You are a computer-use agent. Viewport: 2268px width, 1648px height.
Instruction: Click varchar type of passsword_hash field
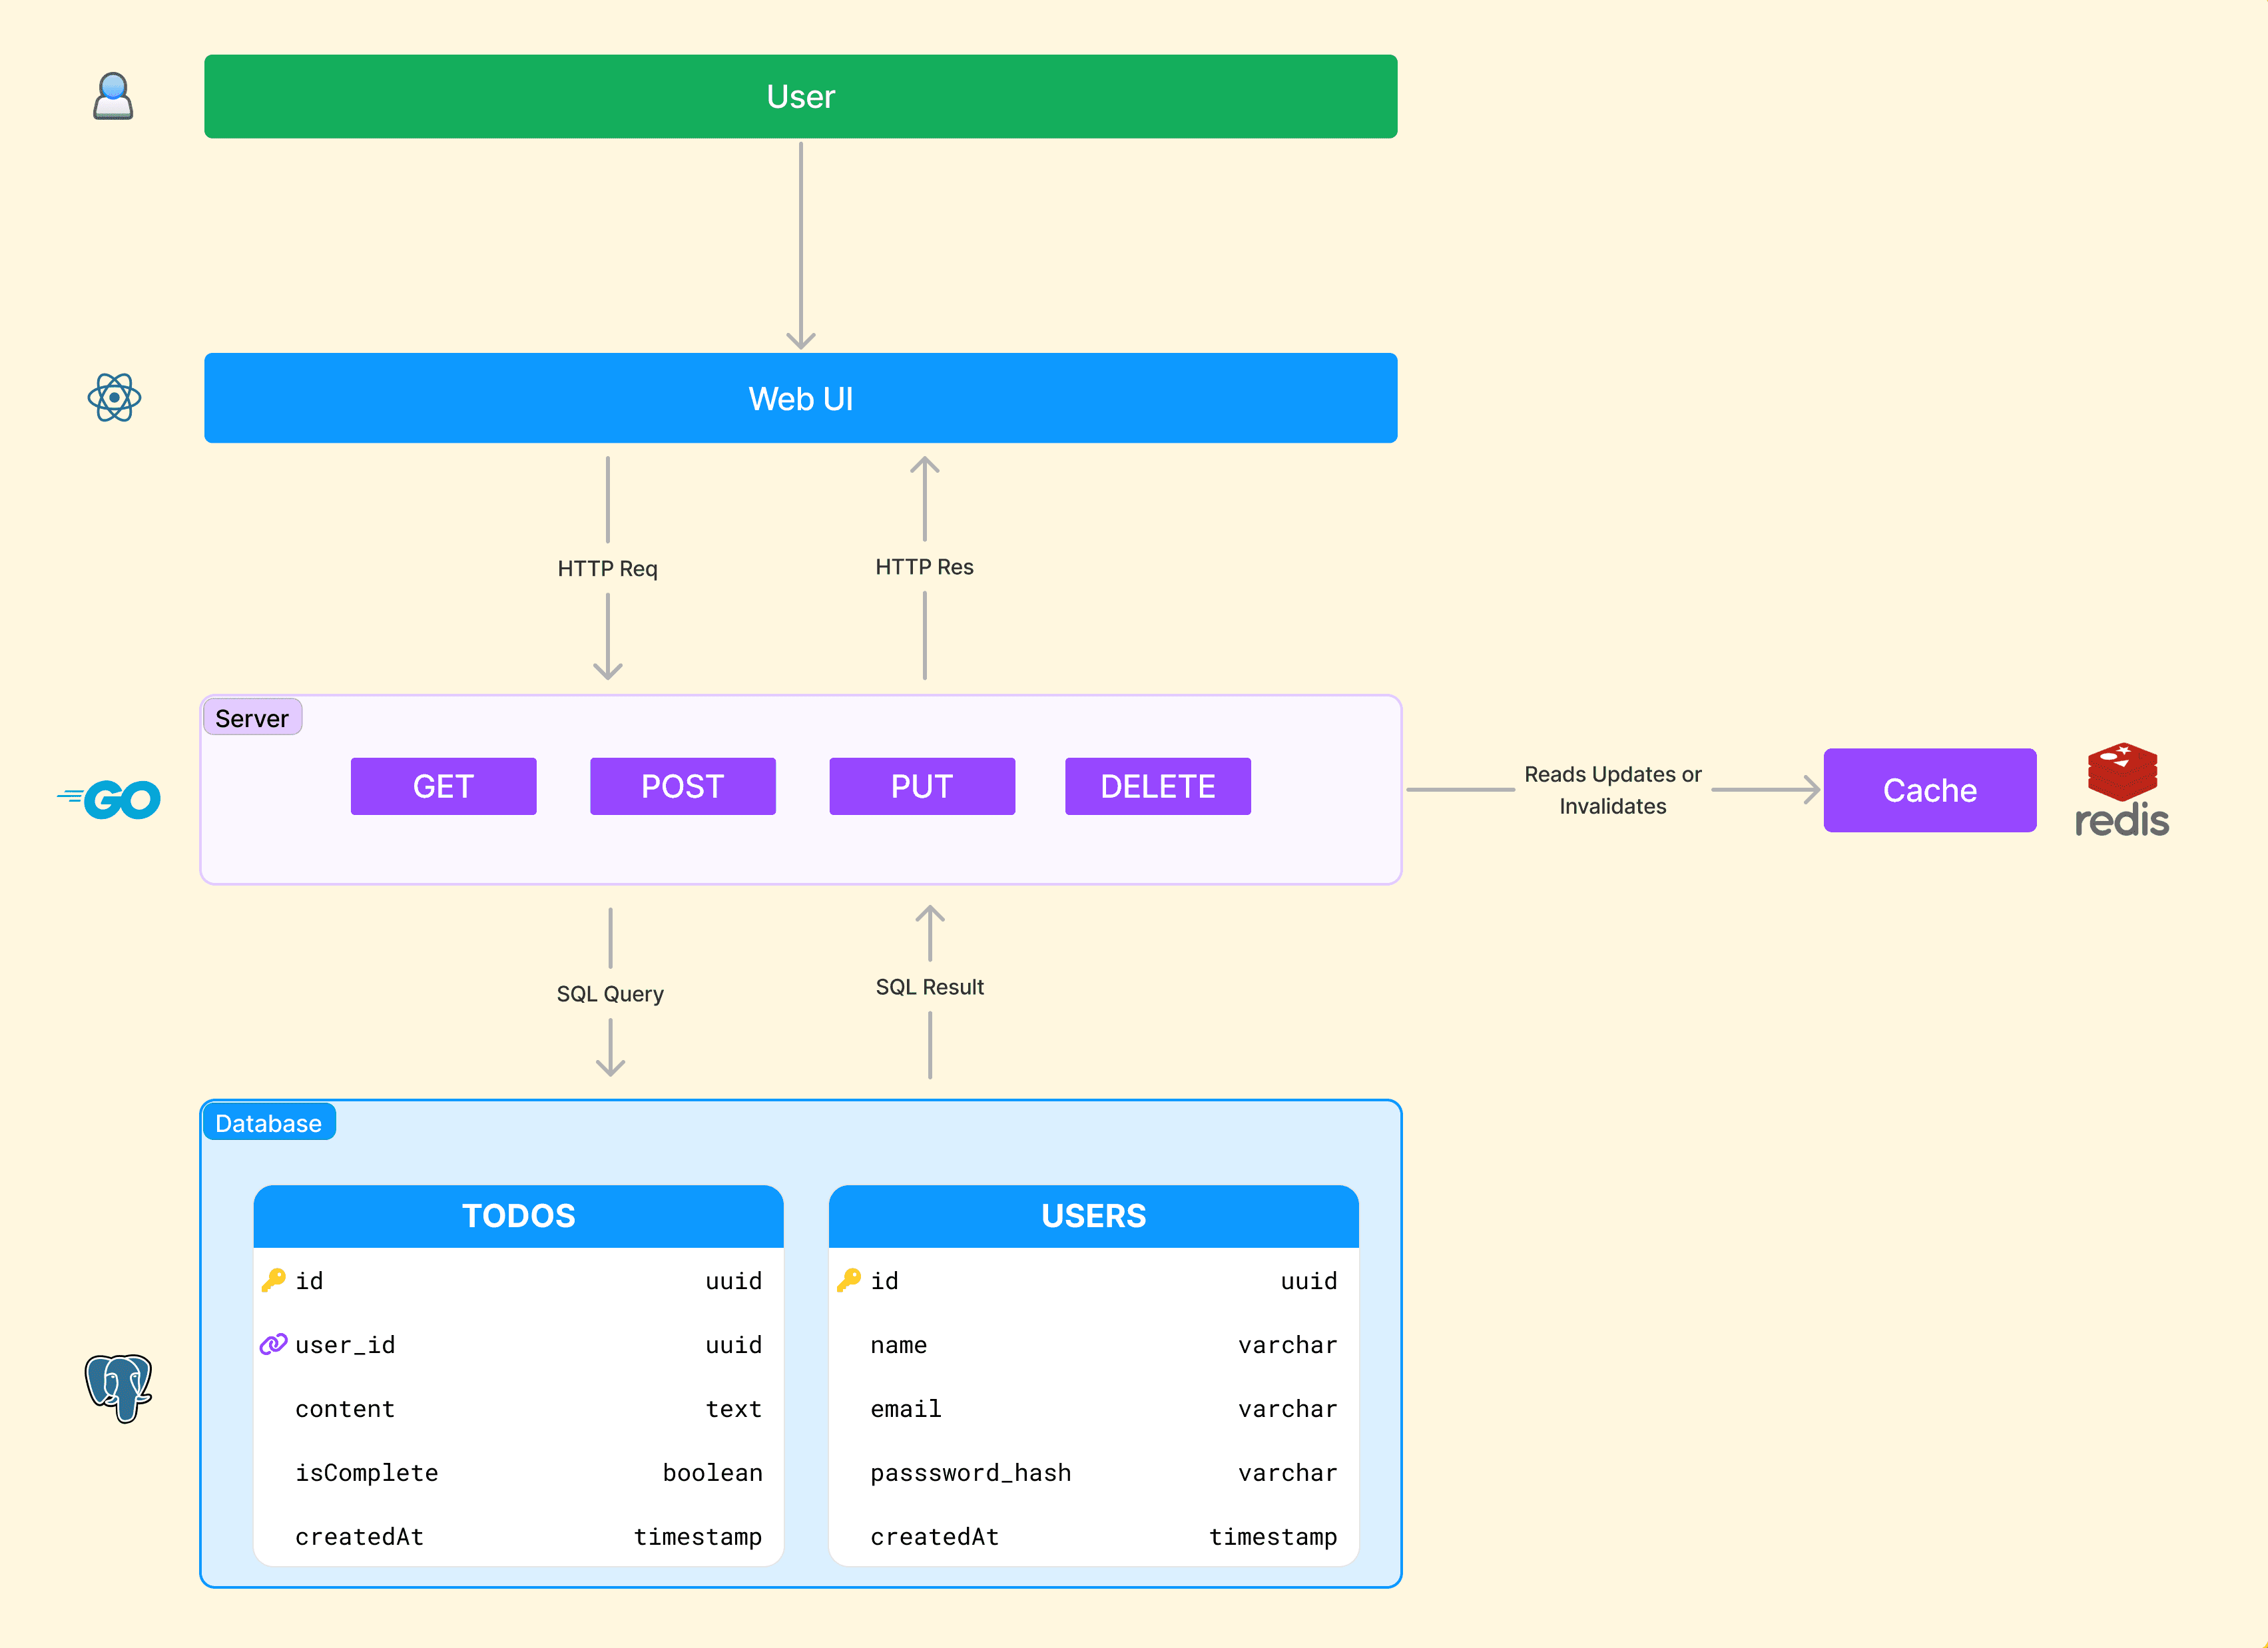pos(1288,1473)
